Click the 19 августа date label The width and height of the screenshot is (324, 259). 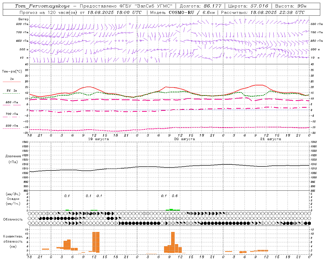[x=98, y=139]
